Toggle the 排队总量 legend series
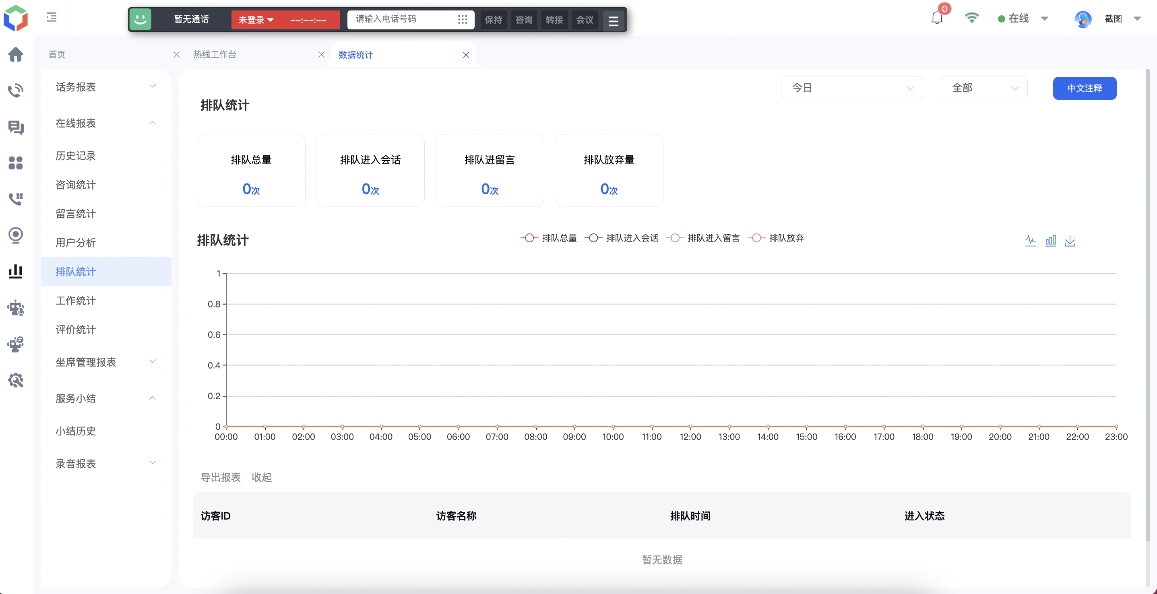1157x594 pixels. 548,238
